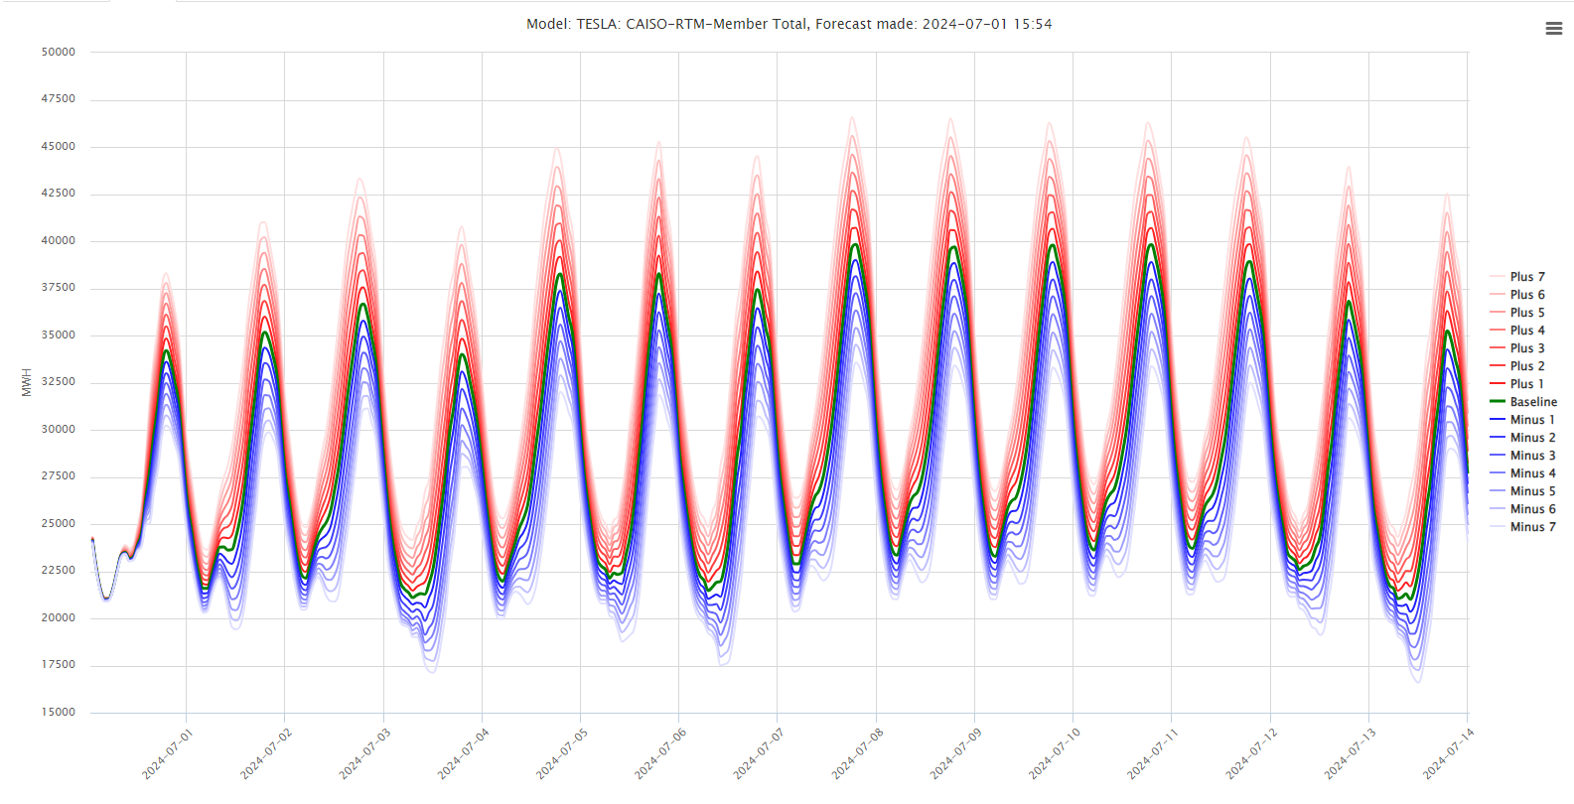Click the 2024-07-01 x-axis date label
Viewport: 1574px width, 804px height.
168,753
